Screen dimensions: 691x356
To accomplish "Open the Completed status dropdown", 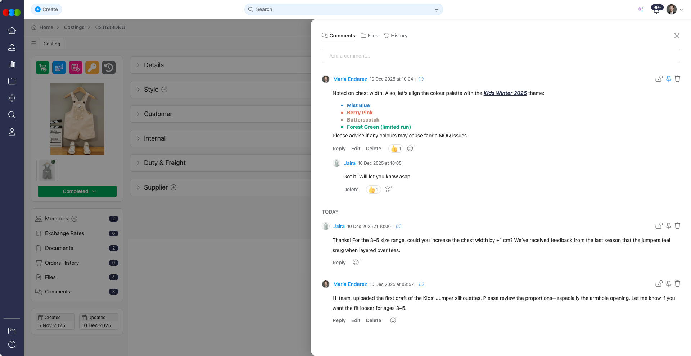I will (x=77, y=191).
